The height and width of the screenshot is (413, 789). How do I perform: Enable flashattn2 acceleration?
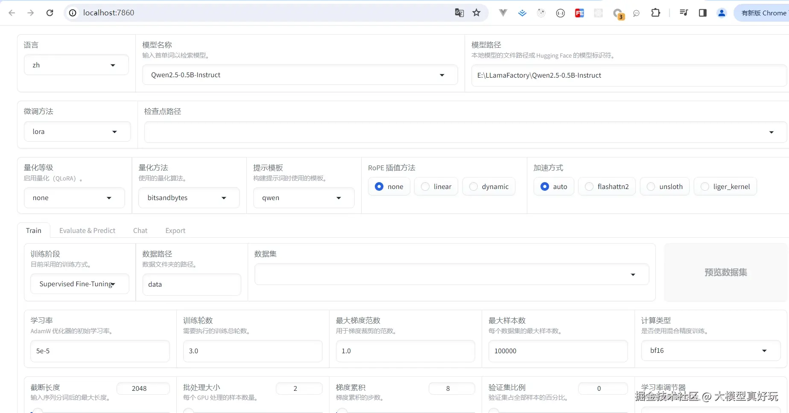point(607,186)
